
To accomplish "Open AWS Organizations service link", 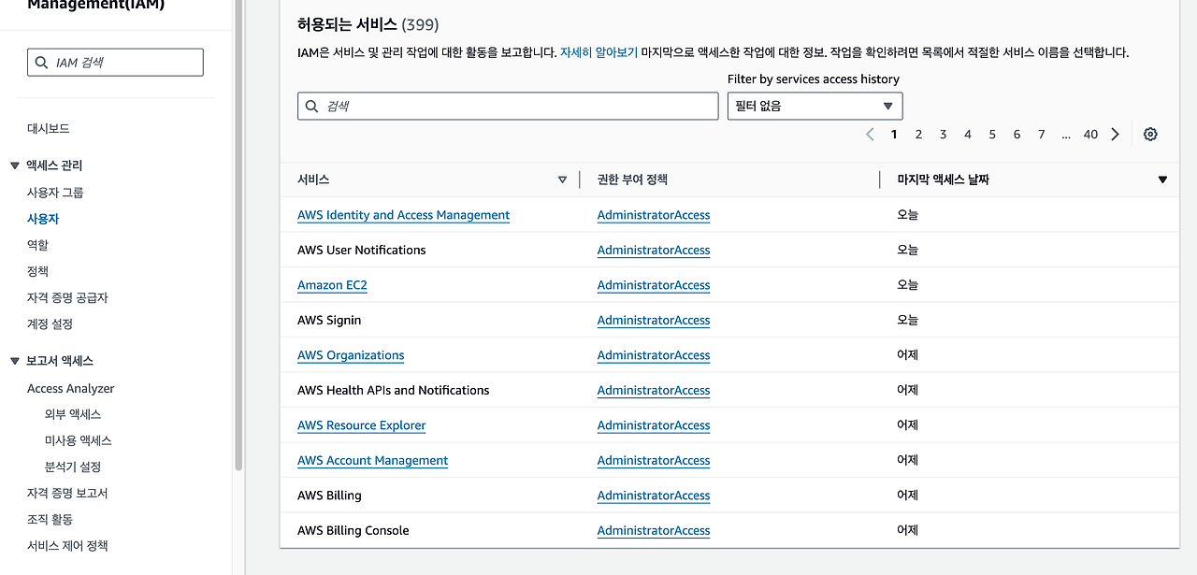I will coord(351,355).
